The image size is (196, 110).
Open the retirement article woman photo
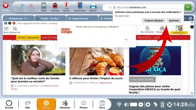pos(38,60)
